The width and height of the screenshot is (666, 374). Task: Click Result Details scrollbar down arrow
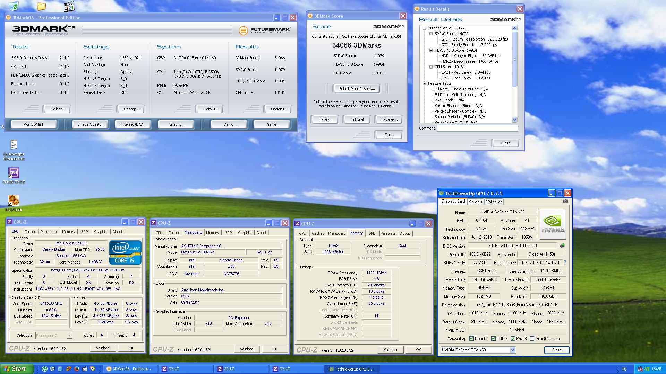point(514,119)
